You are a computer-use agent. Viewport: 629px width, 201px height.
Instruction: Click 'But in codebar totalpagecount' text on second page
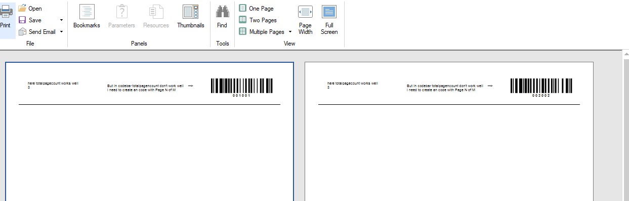(x=445, y=86)
